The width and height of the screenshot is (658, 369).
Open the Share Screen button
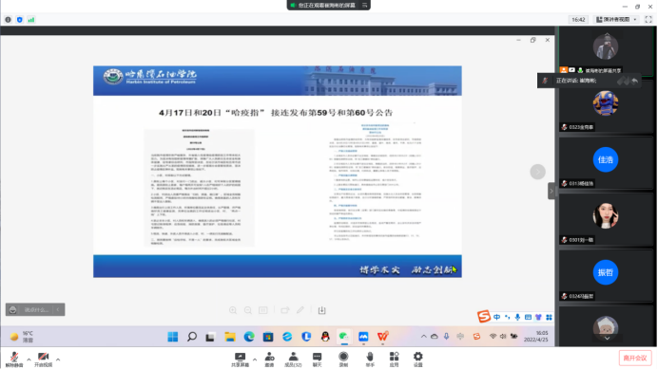[240, 360]
